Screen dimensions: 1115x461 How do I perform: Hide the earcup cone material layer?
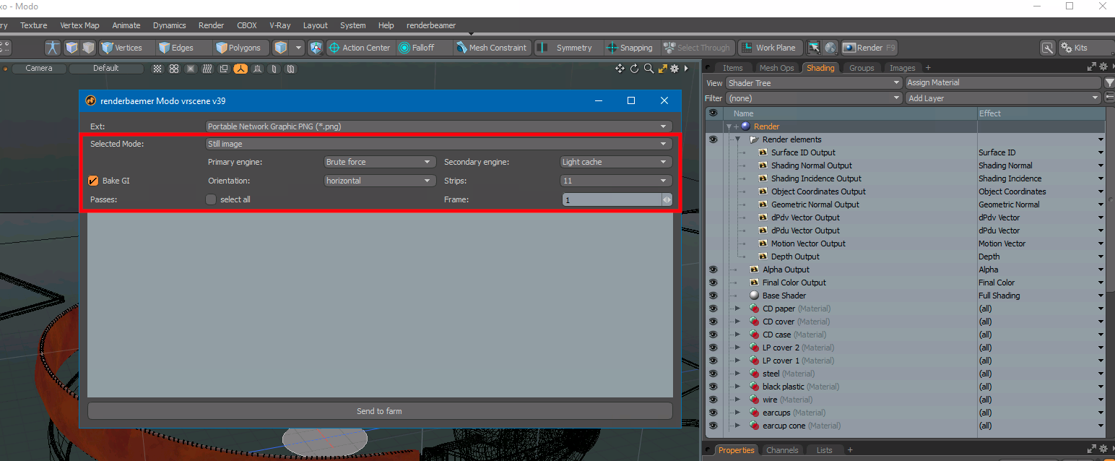tap(713, 426)
